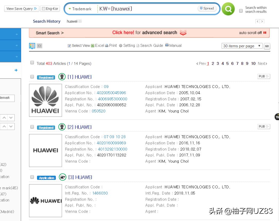This screenshot has width=279, height=221.
Task: Click the GO button for page size
Action: pos(267,46)
